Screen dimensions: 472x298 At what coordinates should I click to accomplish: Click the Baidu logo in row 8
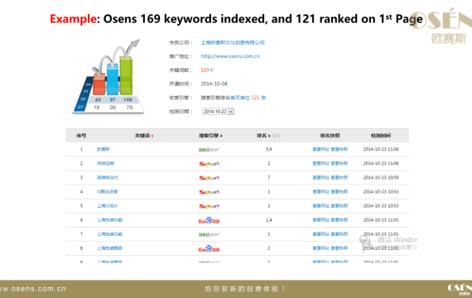209,248
